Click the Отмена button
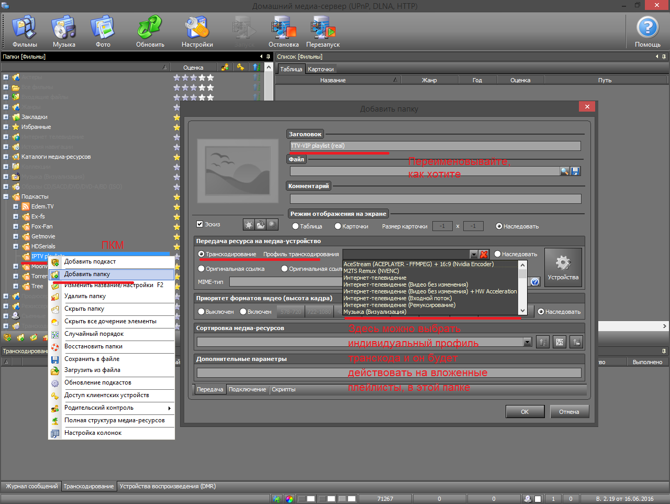670x504 pixels. pos(569,412)
